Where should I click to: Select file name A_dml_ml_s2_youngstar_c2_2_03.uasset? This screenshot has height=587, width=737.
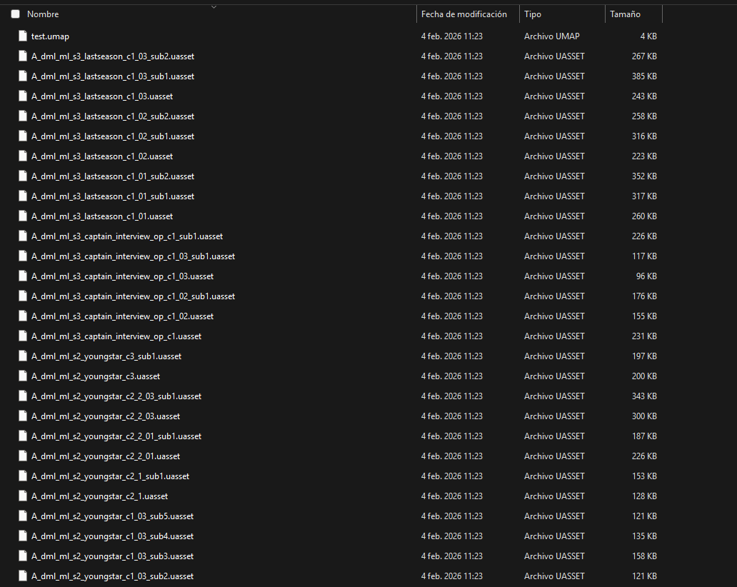coord(106,416)
